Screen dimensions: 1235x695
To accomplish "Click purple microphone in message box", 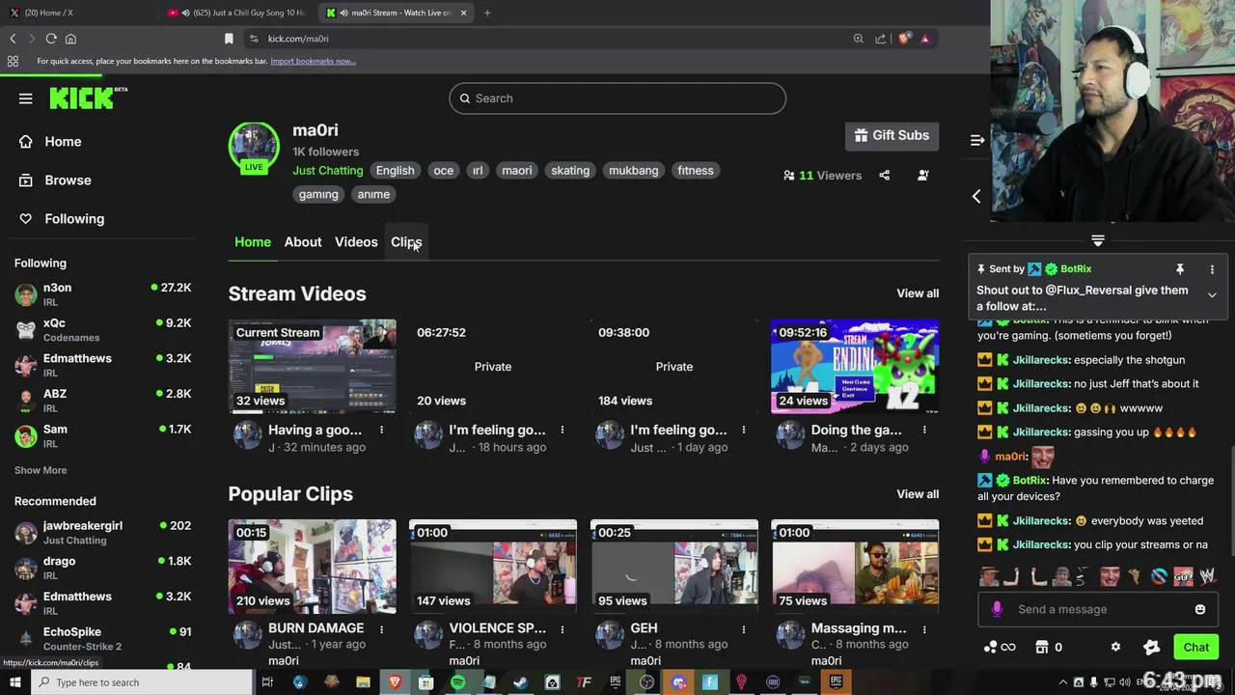I will coord(997,609).
